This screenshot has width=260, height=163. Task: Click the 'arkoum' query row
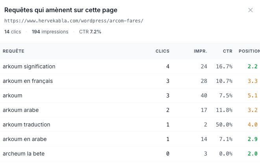click(130, 95)
